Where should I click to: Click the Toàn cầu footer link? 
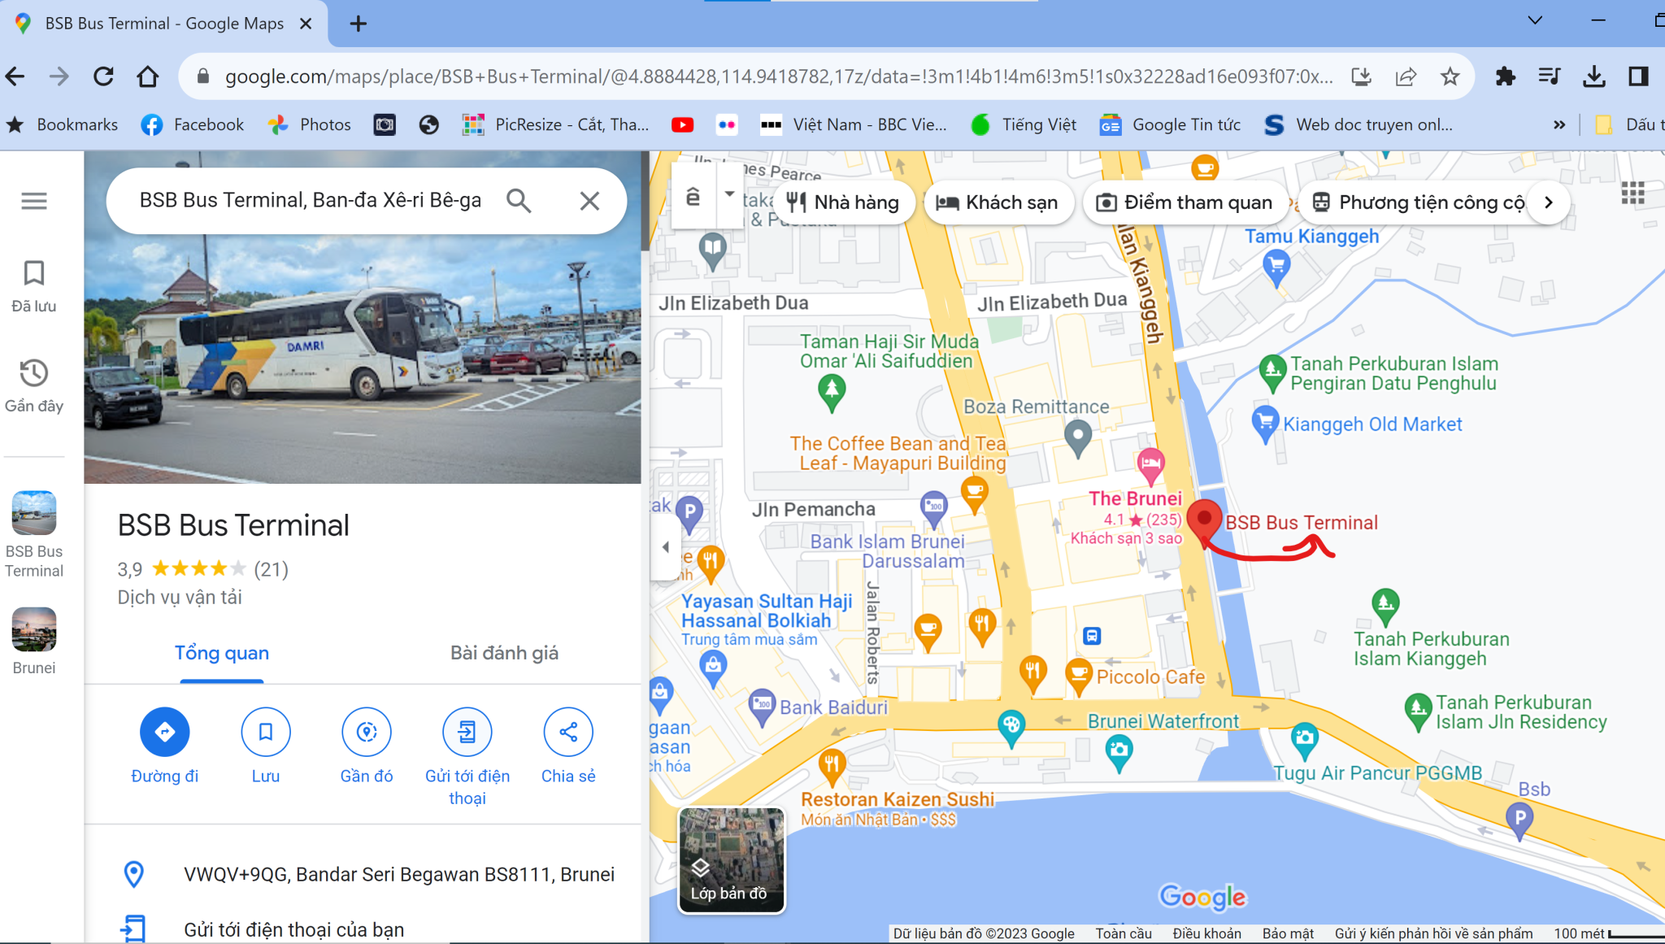tap(1124, 933)
